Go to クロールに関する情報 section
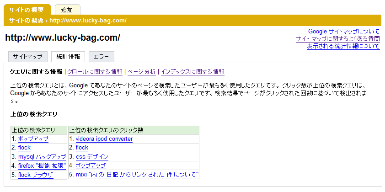The image size is (385, 192). click(95, 72)
